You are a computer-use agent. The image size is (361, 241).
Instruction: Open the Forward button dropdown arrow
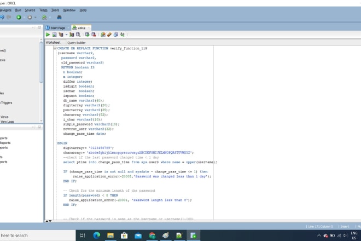pyautogui.click(x=36, y=17)
